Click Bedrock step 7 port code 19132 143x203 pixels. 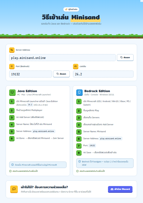(x=92, y=145)
